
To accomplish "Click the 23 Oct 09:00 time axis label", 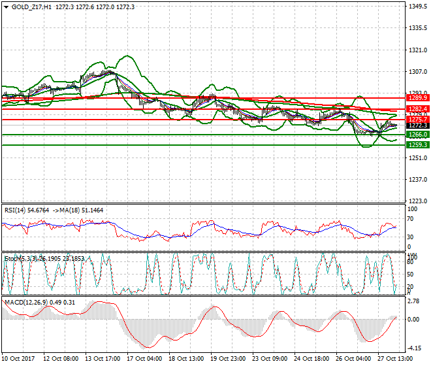I will pyautogui.click(x=270, y=359).
